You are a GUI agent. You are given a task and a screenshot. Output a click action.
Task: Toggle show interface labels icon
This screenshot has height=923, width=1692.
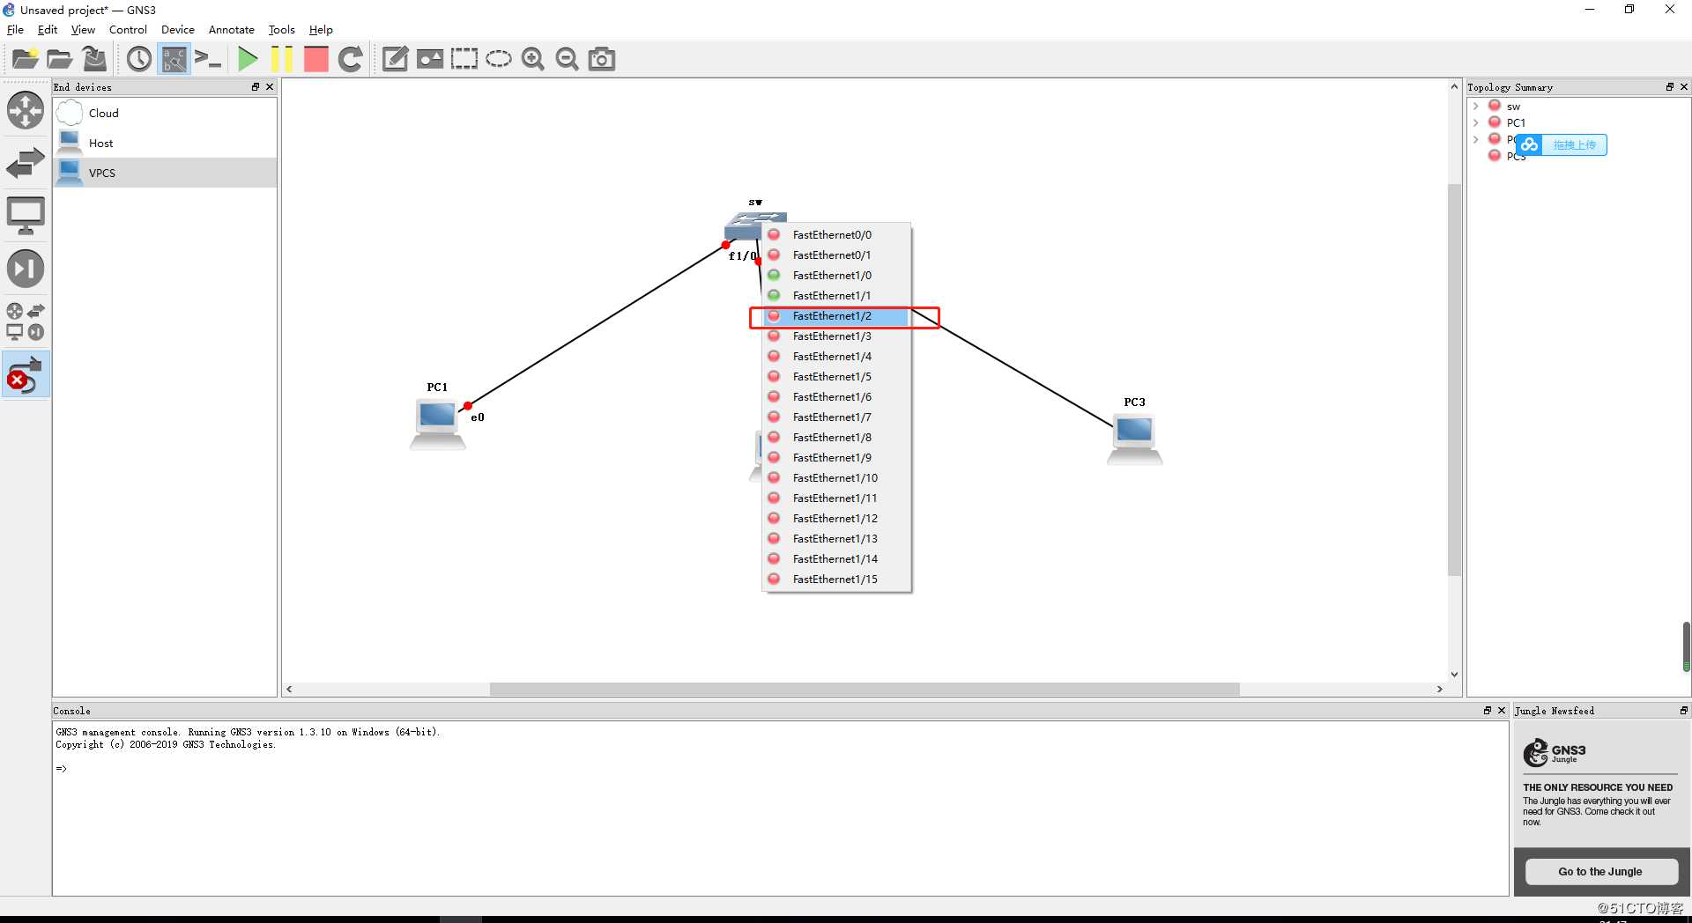[x=174, y=59]
